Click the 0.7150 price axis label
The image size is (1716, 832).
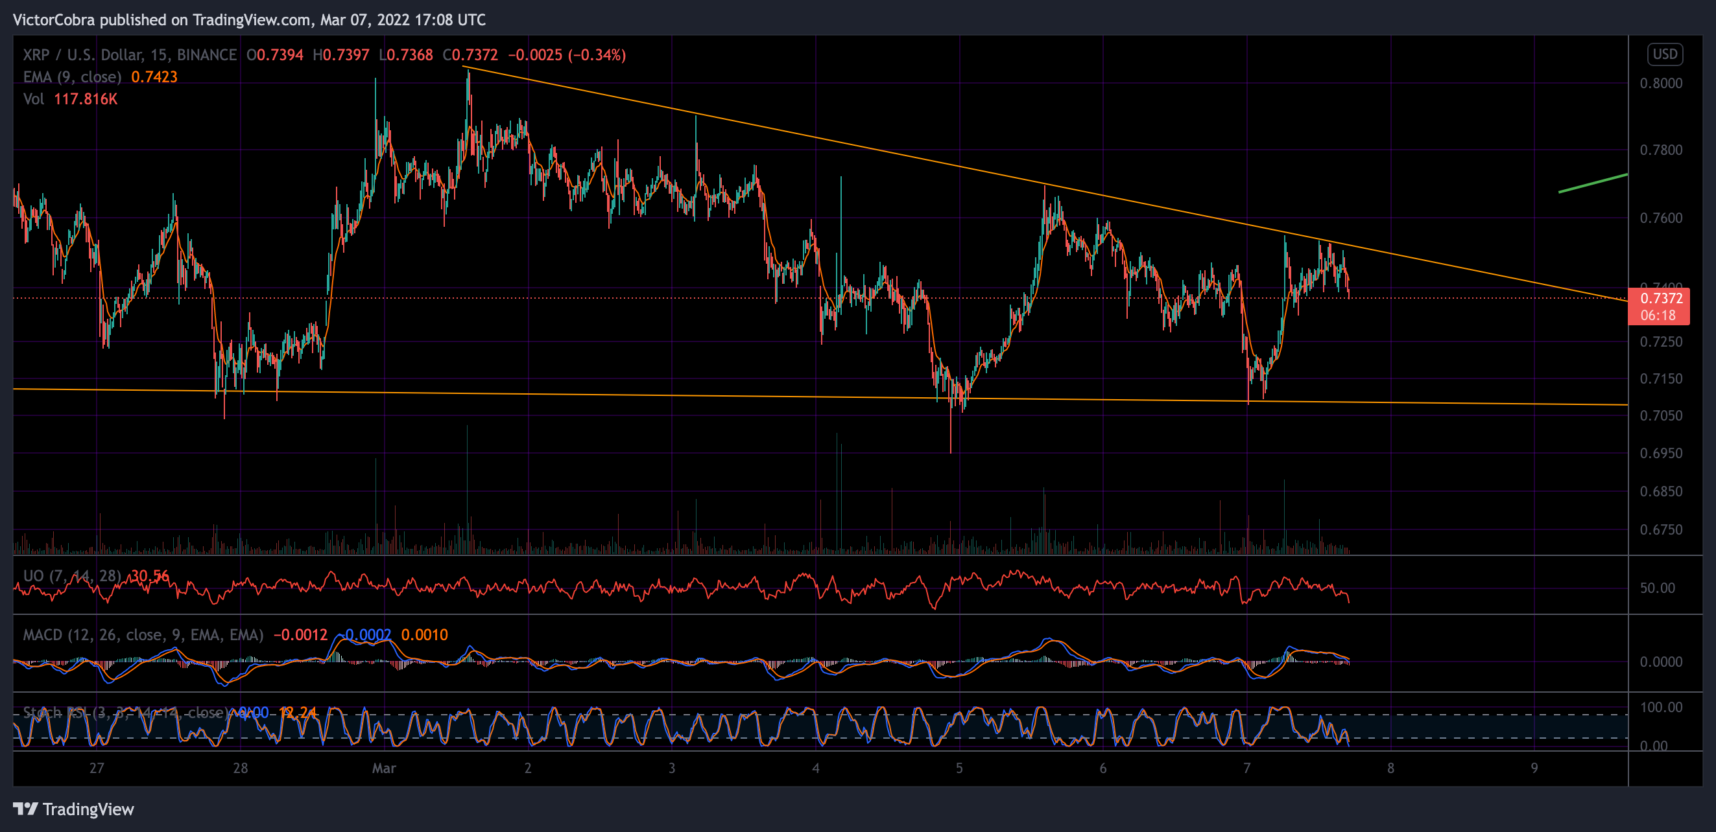pyautogui.click(x=1660, y=378)
